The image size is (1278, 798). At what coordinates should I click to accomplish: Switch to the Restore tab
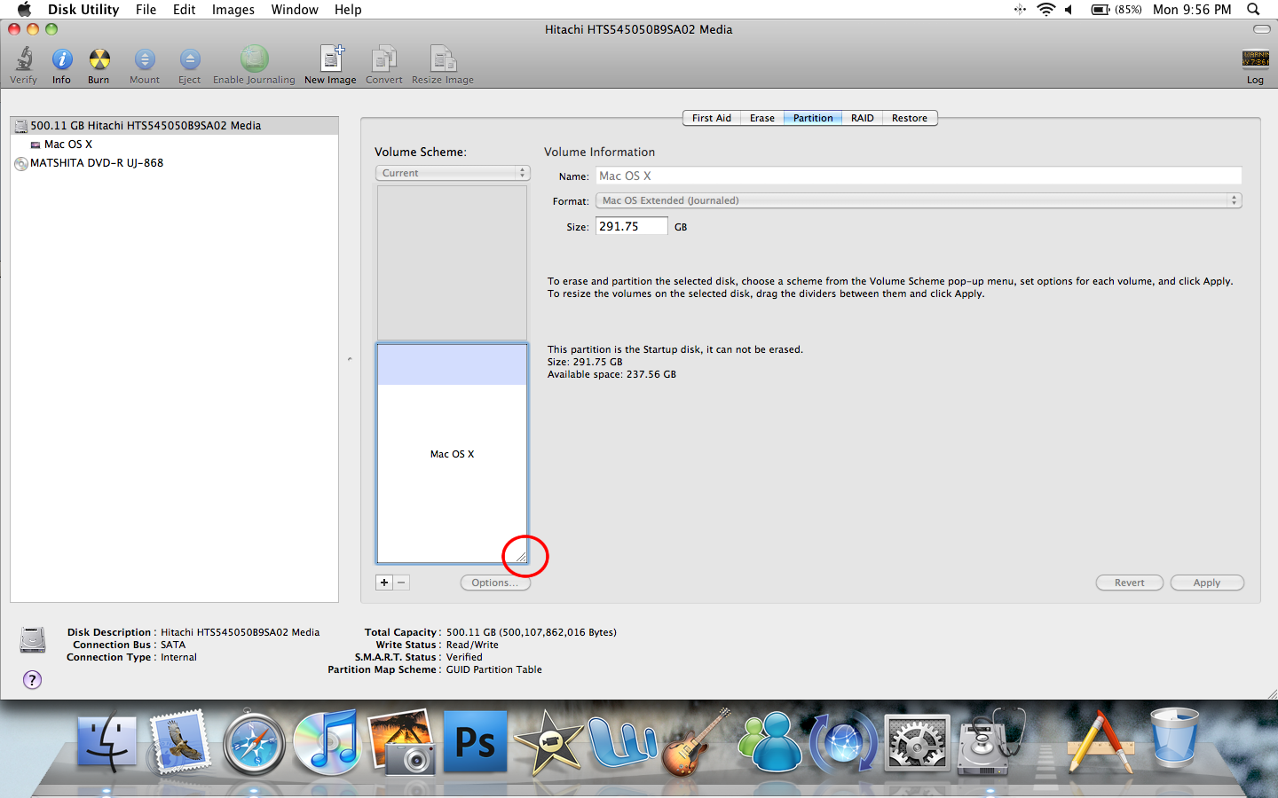(910, 118)
